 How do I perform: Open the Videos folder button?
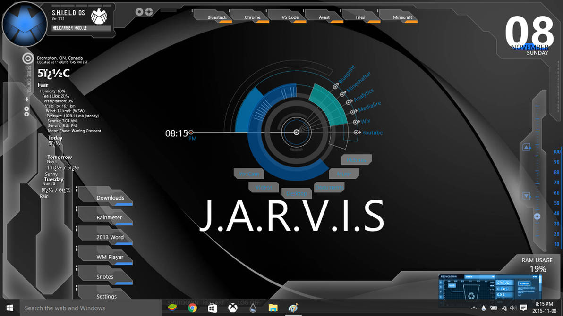tap(264, 187)
